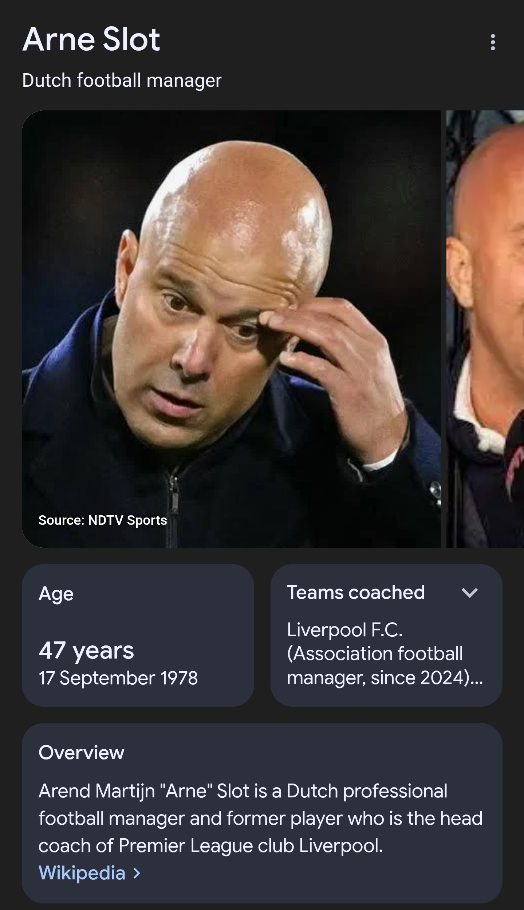This screenshot has height=910, width=524.
Task: Open the Wikipedia link
Action: [82, 873]
